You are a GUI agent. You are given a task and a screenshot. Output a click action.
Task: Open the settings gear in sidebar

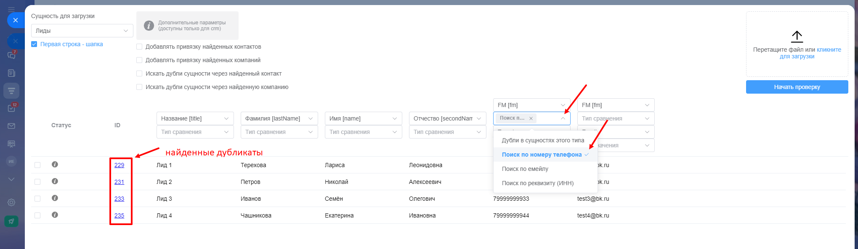point(11,202)
